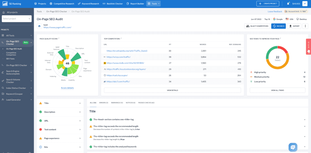Click the Text content red error icon
This screenshot has width=311, height=153.
[41, 130]
